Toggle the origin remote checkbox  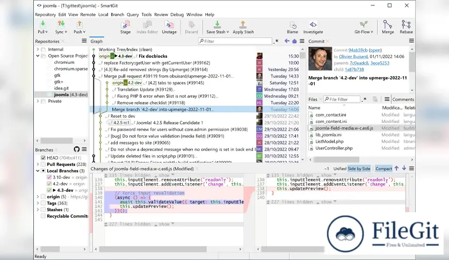[x=44, y=197]
